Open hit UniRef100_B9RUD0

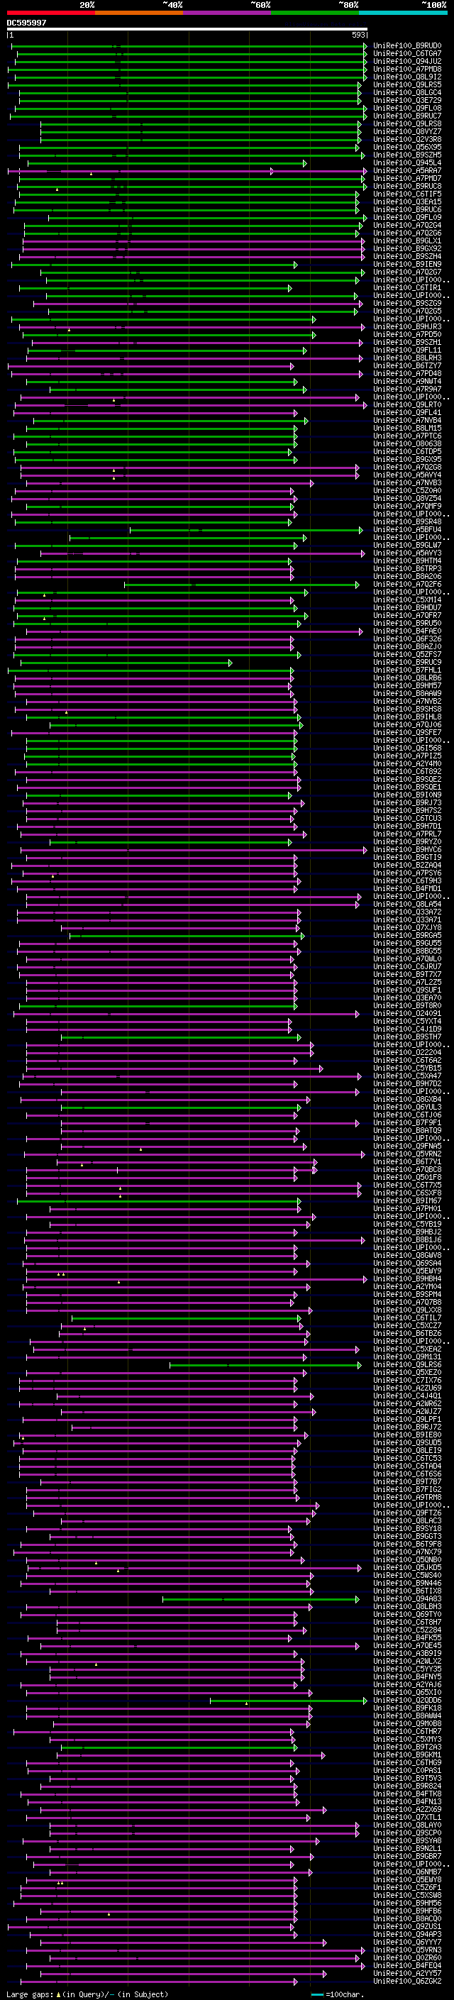407,46
